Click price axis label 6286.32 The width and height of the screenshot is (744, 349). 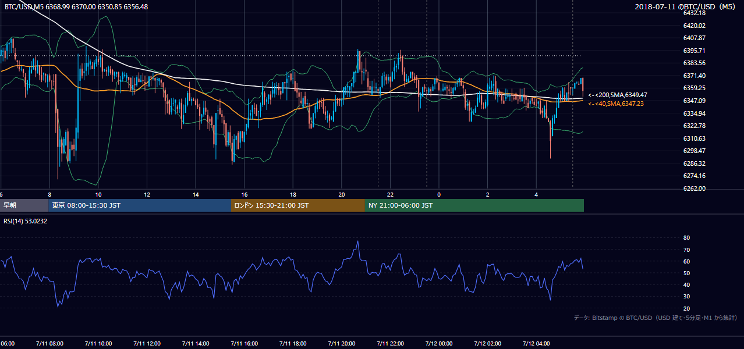(695, 163)
